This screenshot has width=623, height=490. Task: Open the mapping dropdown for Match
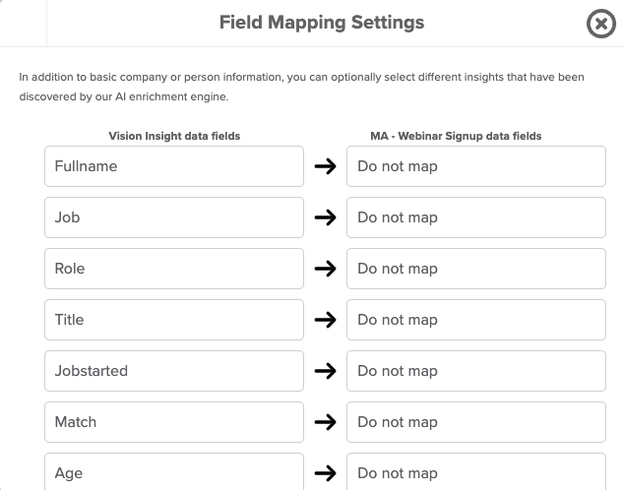(476, 422)
